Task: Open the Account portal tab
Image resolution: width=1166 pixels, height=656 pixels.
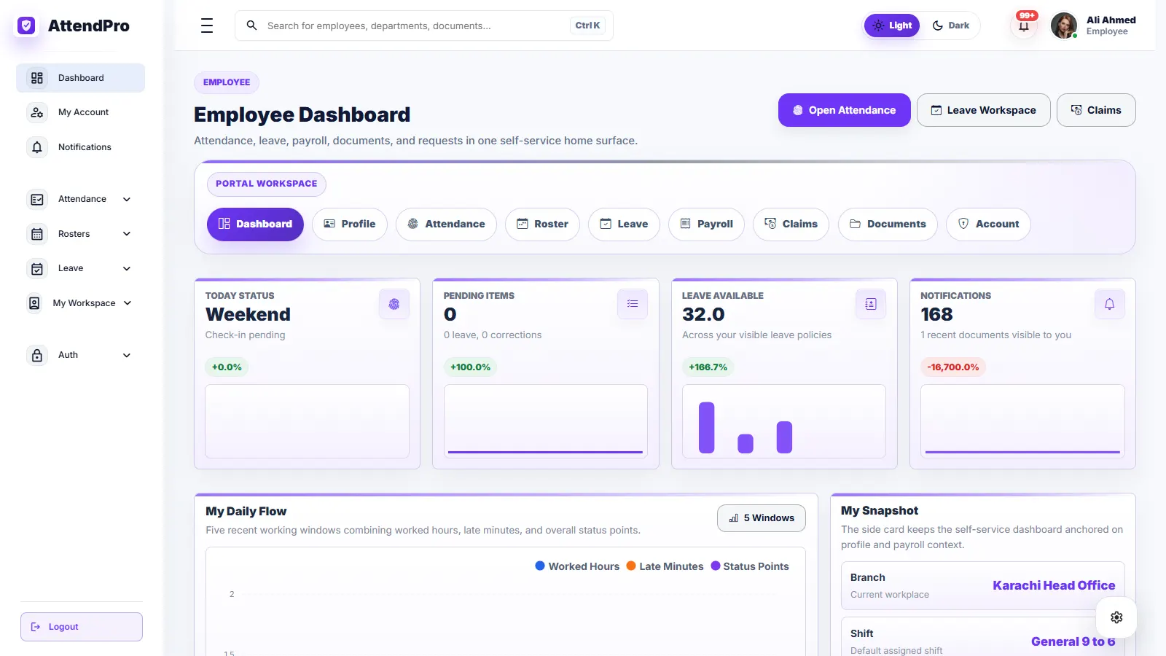Action: pyautogui.click(x=988, y=224)
